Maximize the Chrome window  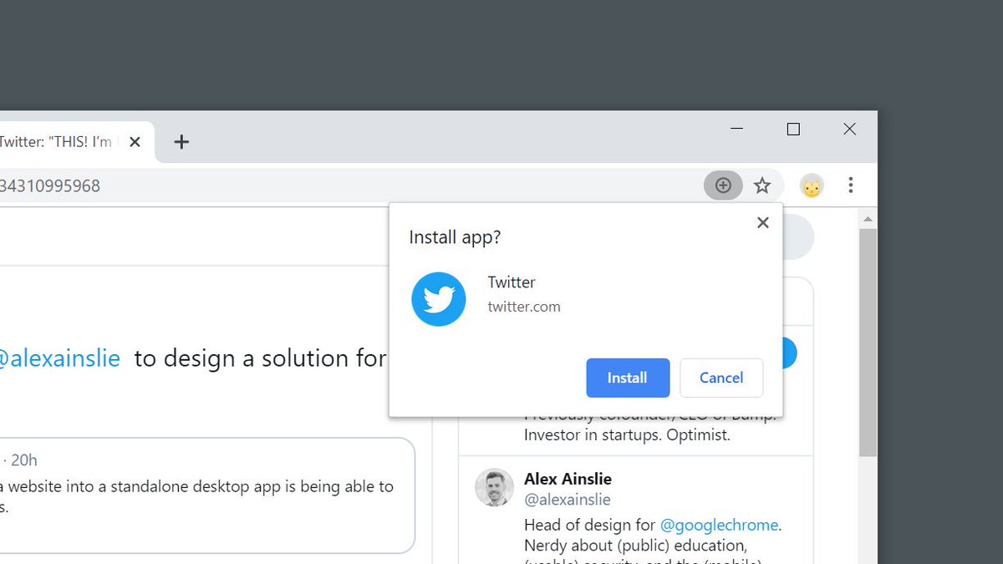click(793, 129)
